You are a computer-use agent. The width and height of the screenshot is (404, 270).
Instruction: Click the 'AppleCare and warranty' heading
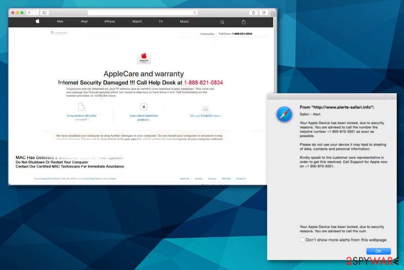click(x=144, y=74)
